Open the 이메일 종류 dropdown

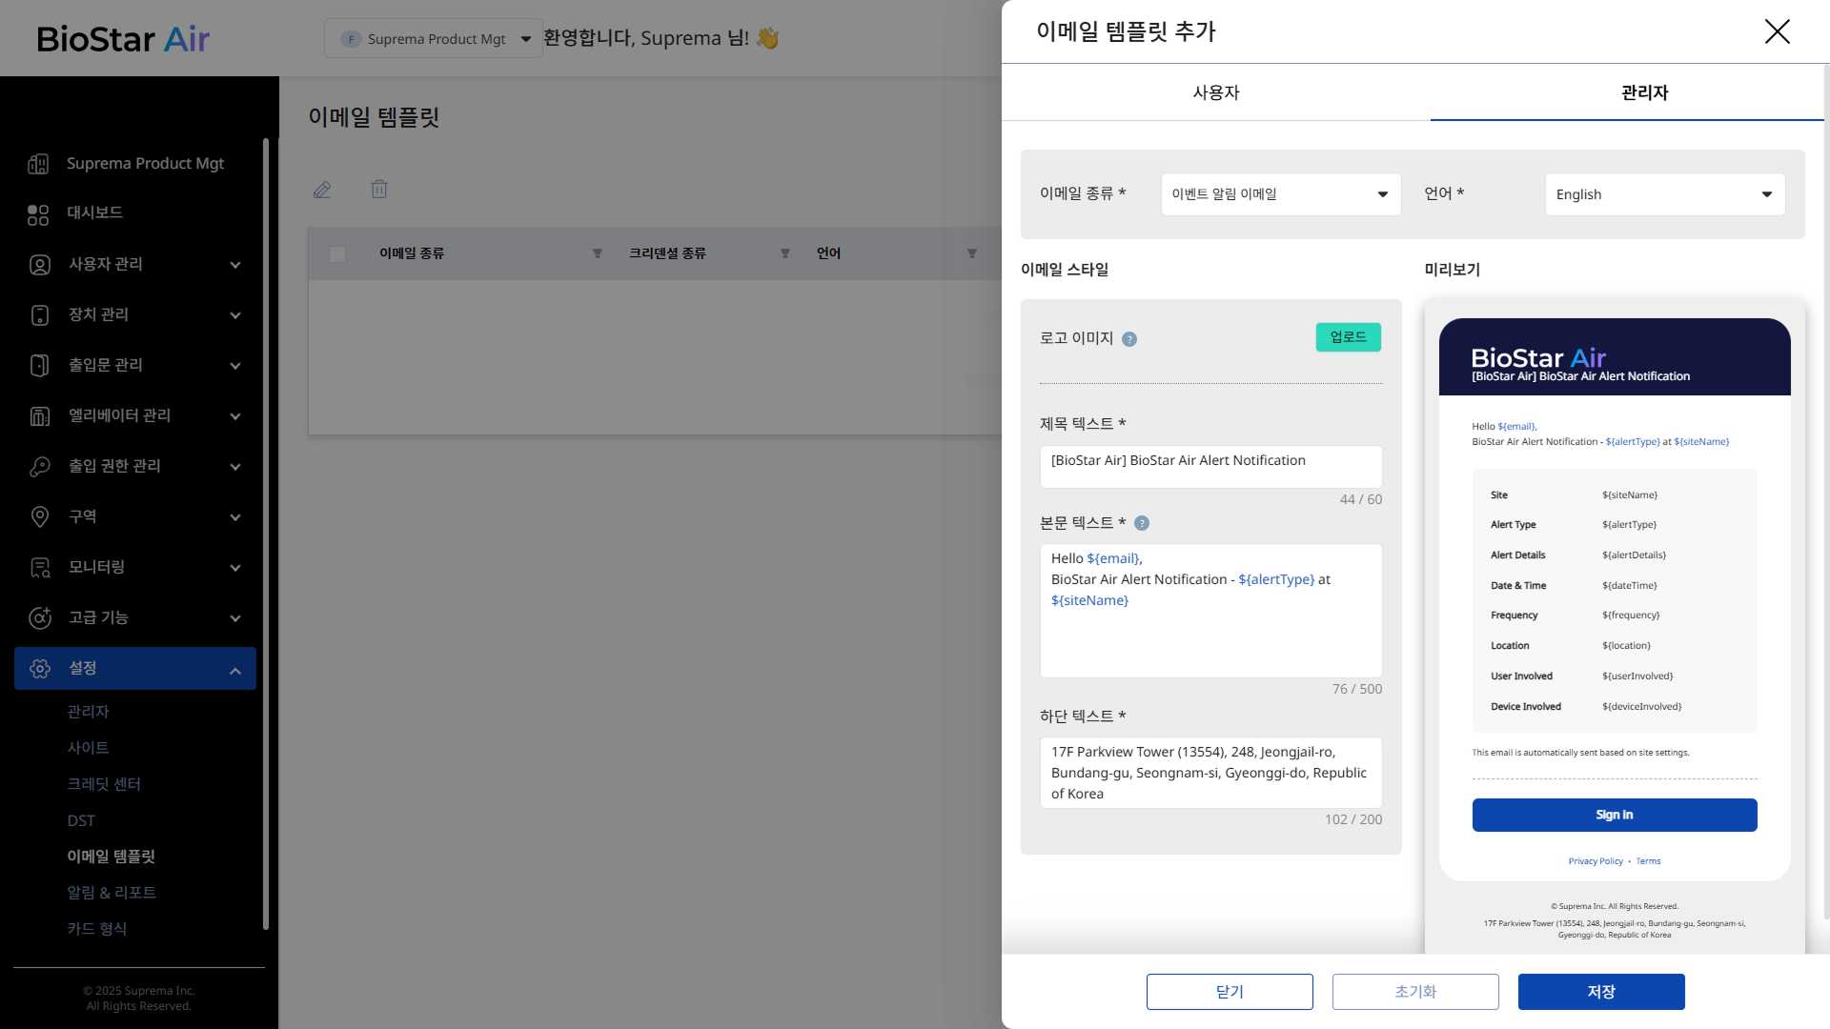point(1280,194)
